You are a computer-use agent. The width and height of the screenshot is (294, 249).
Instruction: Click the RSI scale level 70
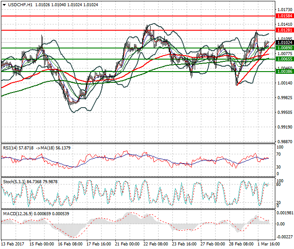click(279, 154)
